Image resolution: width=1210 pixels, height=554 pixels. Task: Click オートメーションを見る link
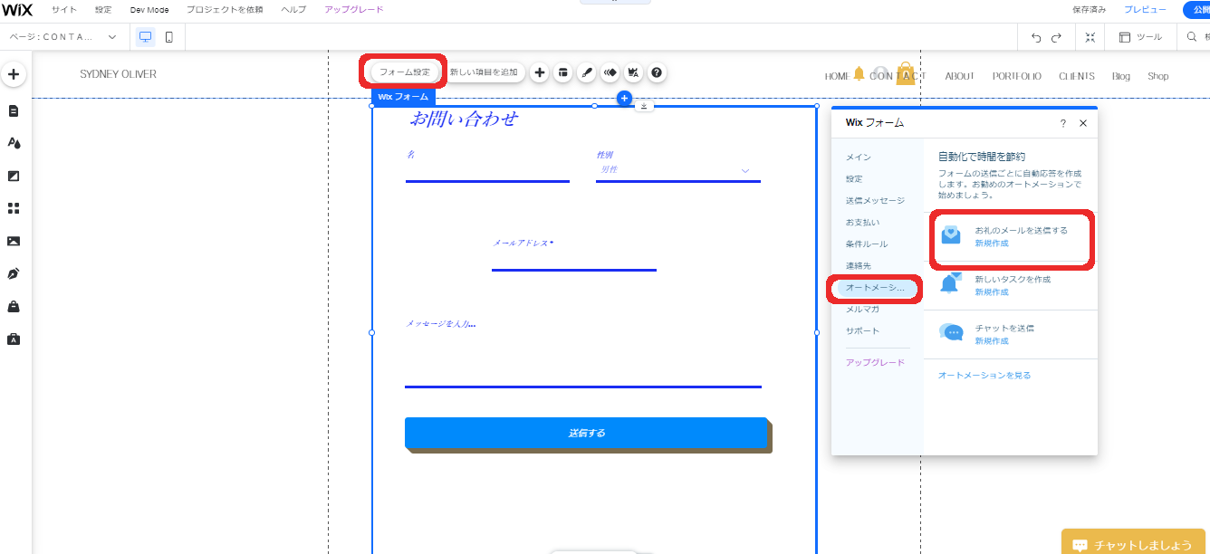point(984,375)
